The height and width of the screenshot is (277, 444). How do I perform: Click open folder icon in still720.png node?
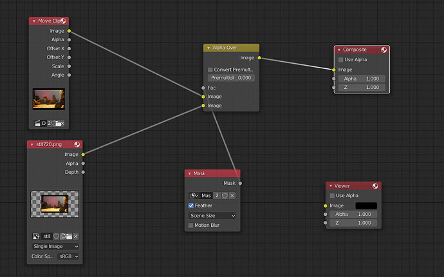tap(69, 236)
